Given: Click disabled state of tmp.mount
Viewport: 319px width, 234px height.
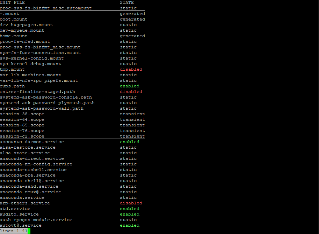Looking at the screenshot, I should pyautogui.click(x=131, y=69).
